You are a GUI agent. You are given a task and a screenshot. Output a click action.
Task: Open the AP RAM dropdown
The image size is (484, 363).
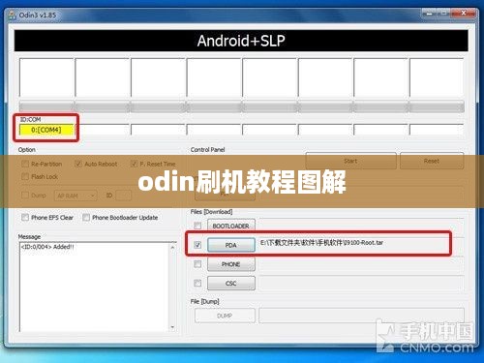click(76, 196)
